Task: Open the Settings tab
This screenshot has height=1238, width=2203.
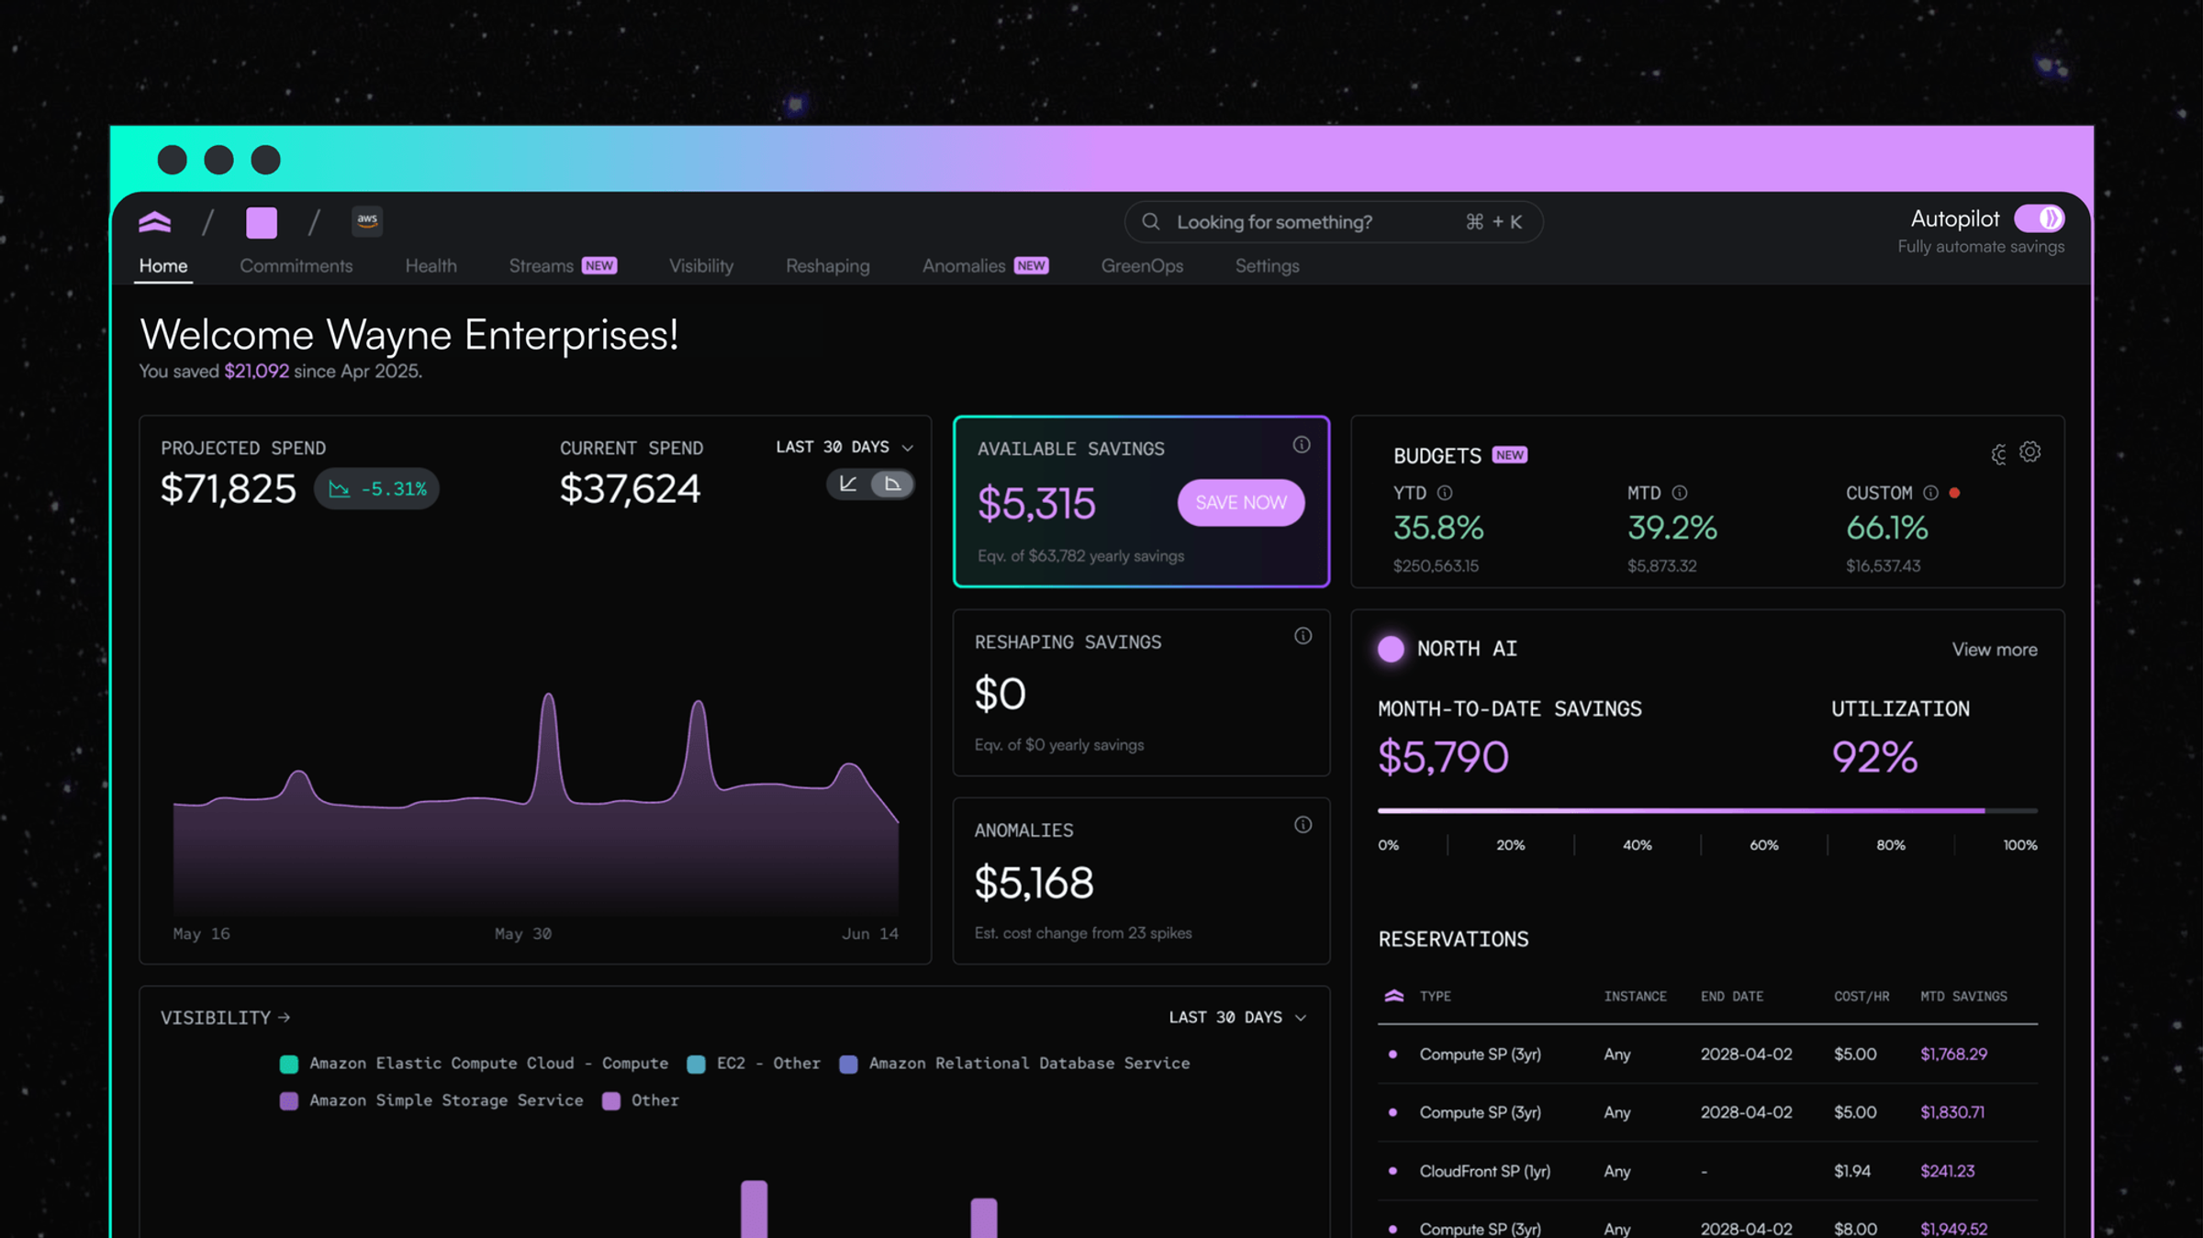Action: (1267, 266)
